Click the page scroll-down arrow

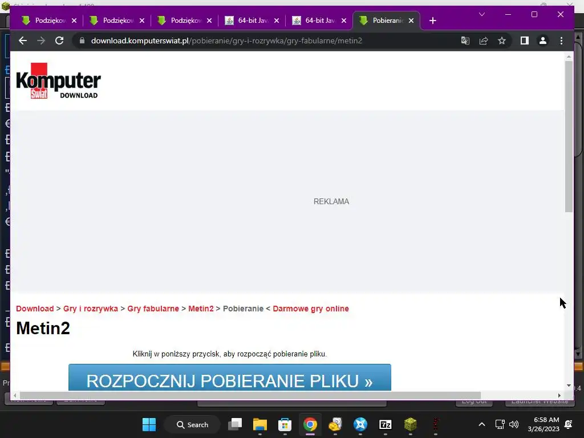click(569, 386)
